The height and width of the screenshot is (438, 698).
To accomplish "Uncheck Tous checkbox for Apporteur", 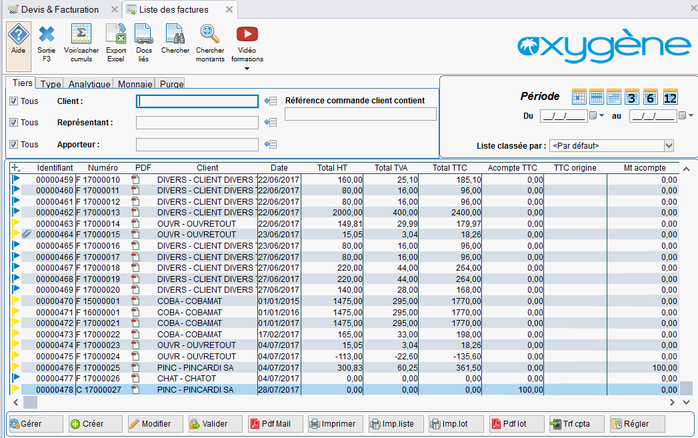I will coord(14,144).
